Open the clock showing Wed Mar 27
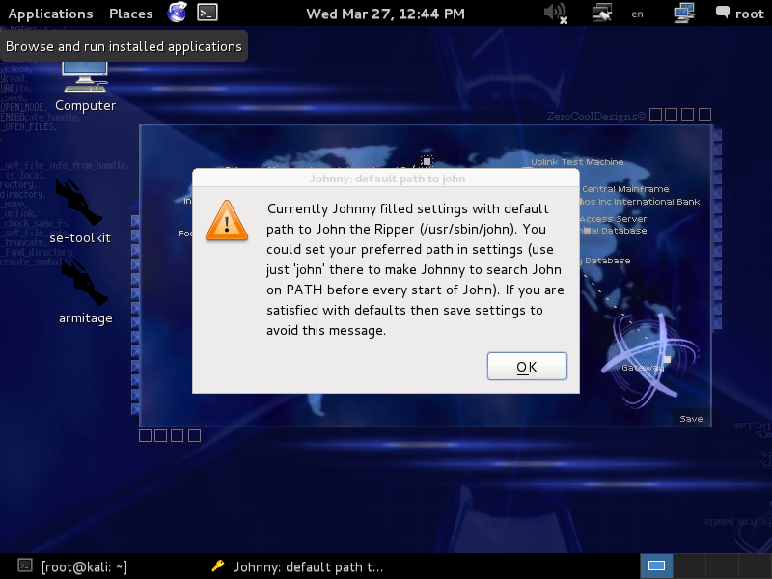The image size is (772, 579). [x=385, y=14]
